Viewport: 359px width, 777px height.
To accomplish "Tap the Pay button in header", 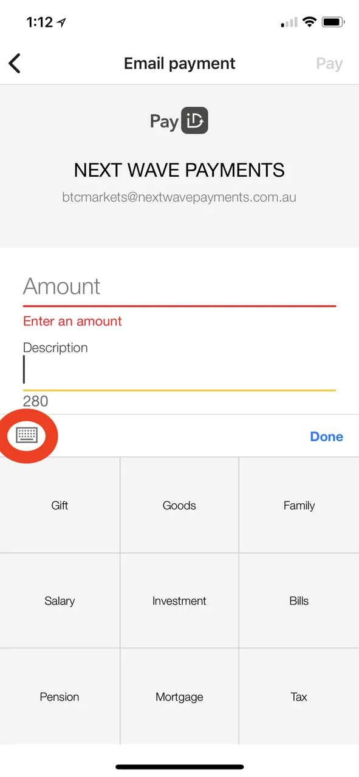I will pos(329,64).
